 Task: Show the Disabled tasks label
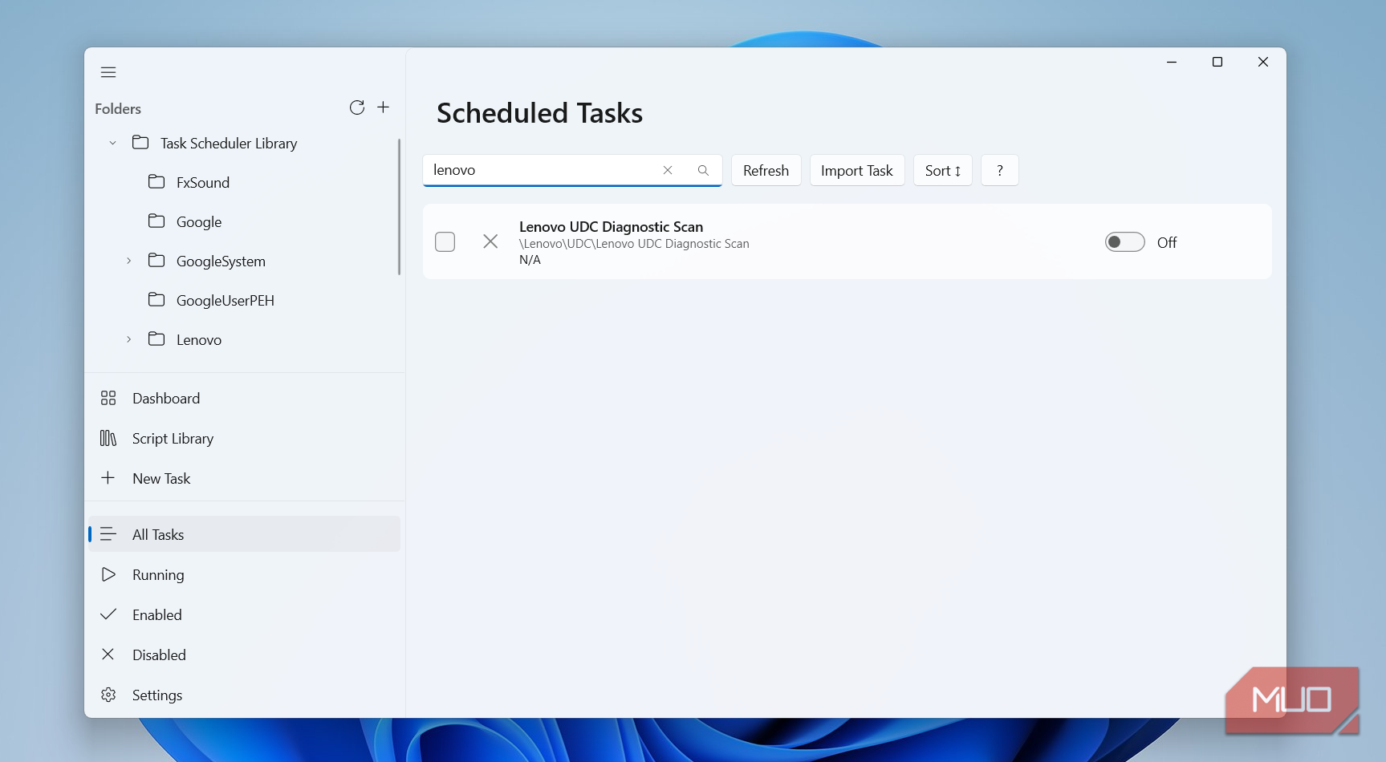[159, 655]
